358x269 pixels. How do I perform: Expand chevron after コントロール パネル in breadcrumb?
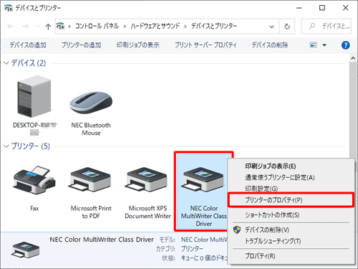[125, 27]
